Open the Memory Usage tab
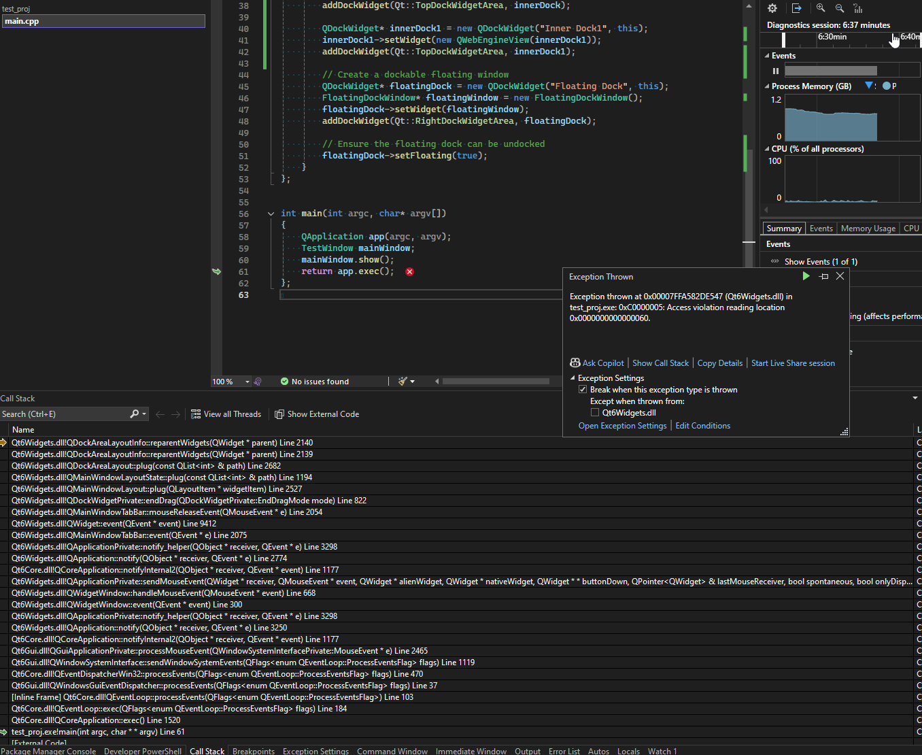The height and width of the screenshot is (755, 922). coord(868,229)
